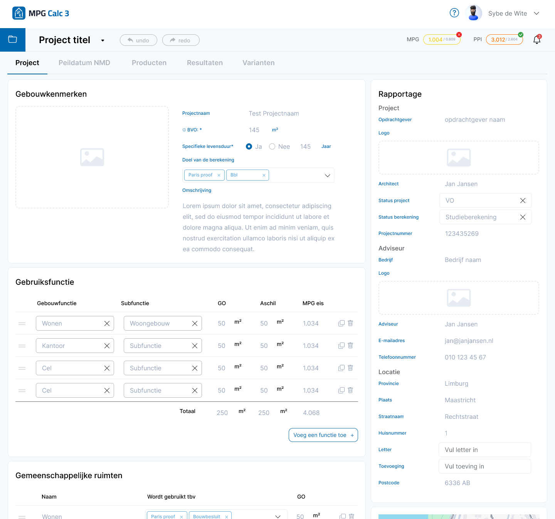This screenshot has width=555, height=519.
Task: Delete the Wonen function row
Action: 350,323
